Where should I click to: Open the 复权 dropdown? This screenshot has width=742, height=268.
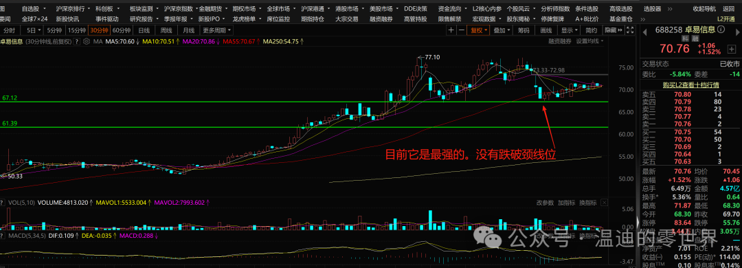click(478, 30)
